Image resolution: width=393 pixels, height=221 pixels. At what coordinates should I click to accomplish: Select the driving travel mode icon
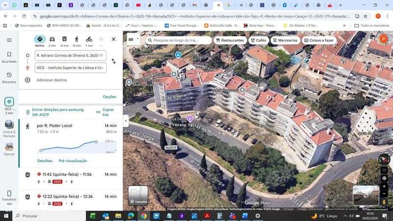(x=52, y=39)
